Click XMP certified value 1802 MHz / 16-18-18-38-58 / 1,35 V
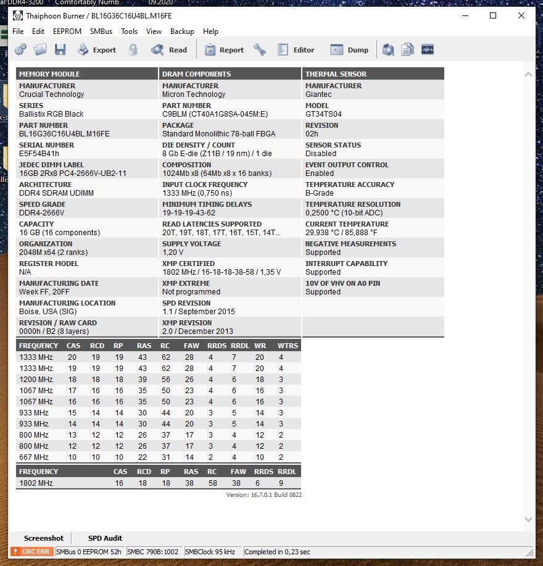Viewport: 543px width, 566px height. 222,272
